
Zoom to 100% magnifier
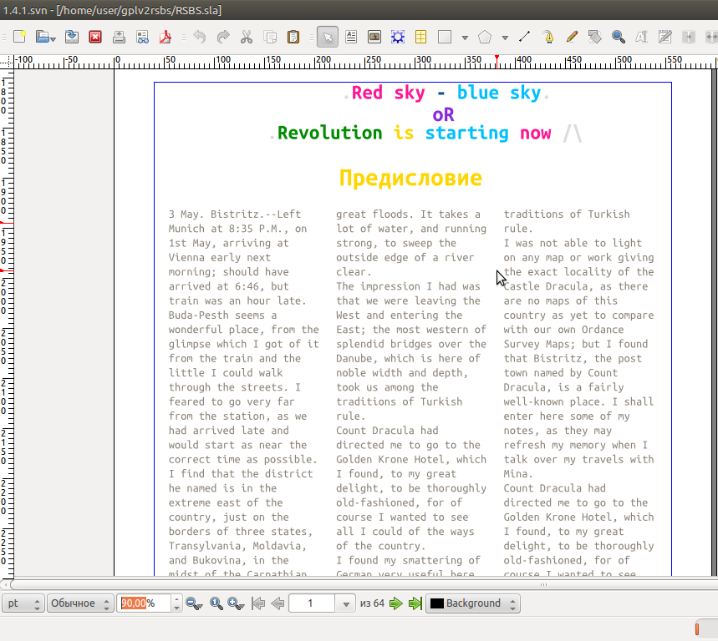(x=216, y=603)
